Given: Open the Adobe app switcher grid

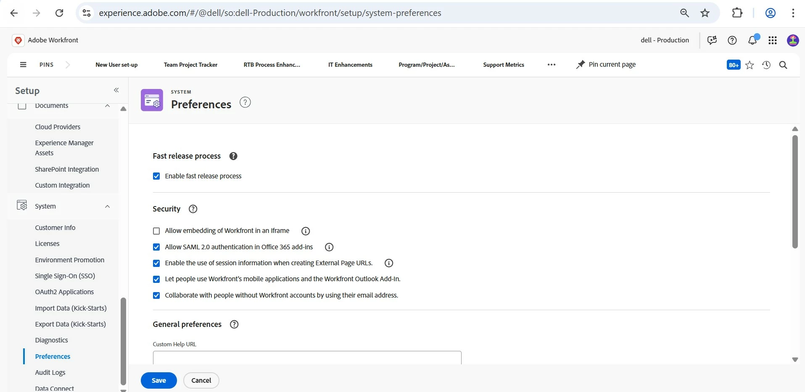Looking at the screenshot, I should click(773, 40).
